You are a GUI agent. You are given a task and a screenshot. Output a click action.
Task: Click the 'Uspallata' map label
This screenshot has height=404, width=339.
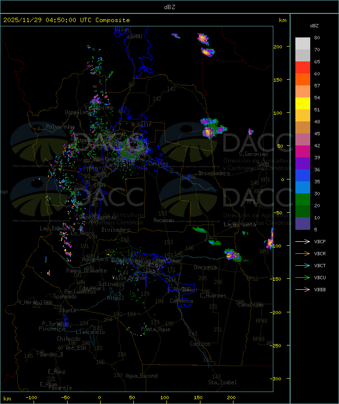coord(77,112)
